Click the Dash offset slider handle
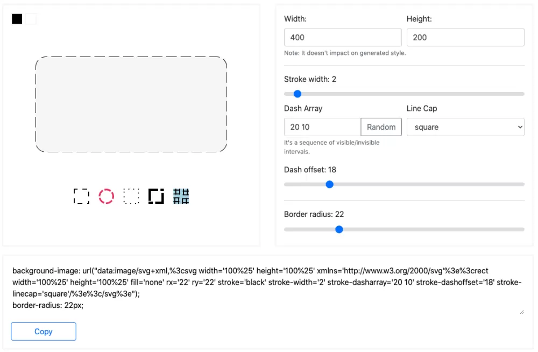The image size is (538, 352). tap(329, 185)
